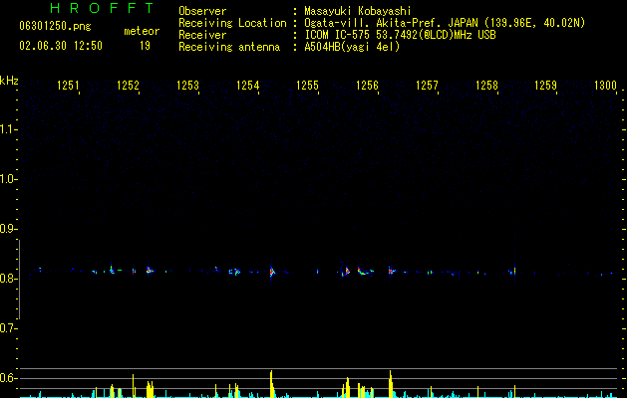Image resolution: width=627 pixels, height=398 pixels.
Task: Click the 1.1 frequency axis label
Action: pyautogui.click(x=8, y=129)
